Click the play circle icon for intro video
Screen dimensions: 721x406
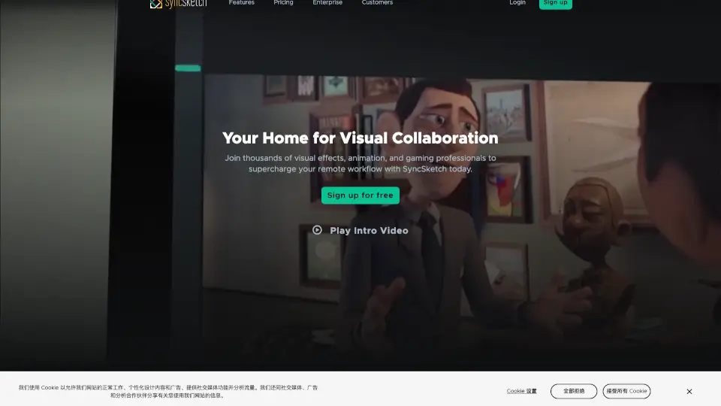pyautogui.click(x=317, y=230)
